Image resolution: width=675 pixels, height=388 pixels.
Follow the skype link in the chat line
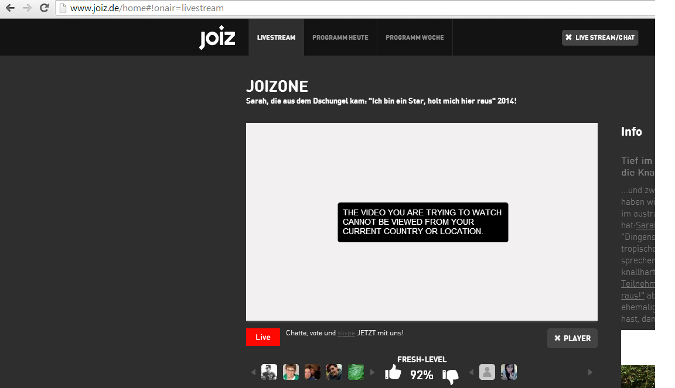click(346, 334)
